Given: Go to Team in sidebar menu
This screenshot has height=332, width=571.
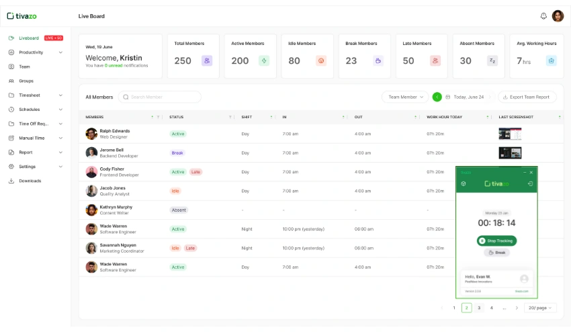Looking at the screenshot, I should [x=24, y=67].
